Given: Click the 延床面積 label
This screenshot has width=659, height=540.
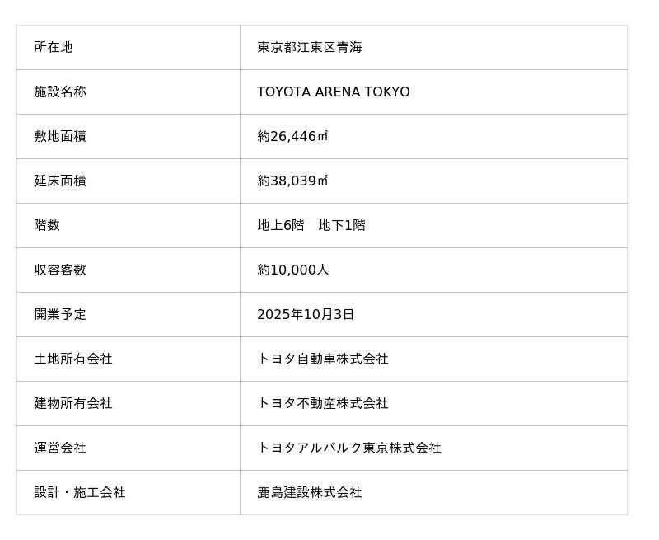Looking at the screenshot, I should (x=60, y=181).
